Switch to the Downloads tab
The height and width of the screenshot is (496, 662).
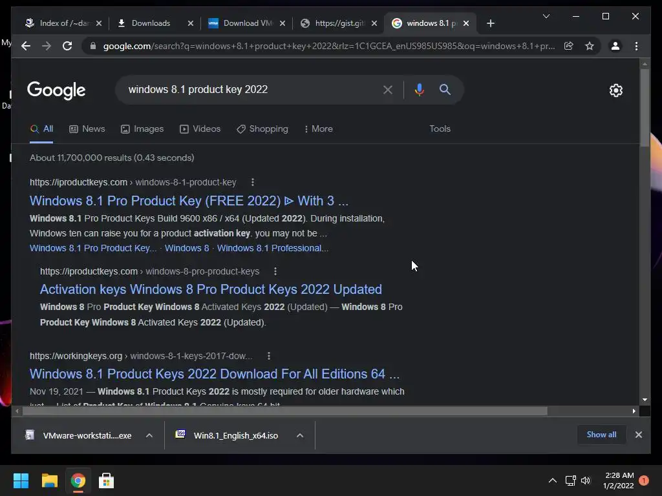point(150,23)
